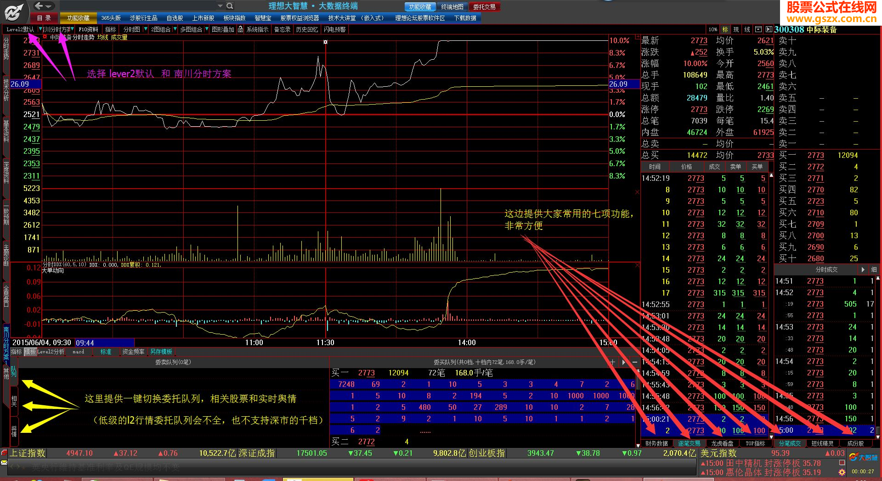Click the 委托交易 button
Screen dimensions: 882x481
[x=484, y=7]
